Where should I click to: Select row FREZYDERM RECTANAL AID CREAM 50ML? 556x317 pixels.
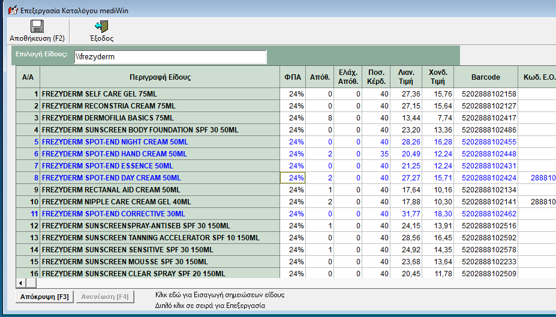pos(160,190)
